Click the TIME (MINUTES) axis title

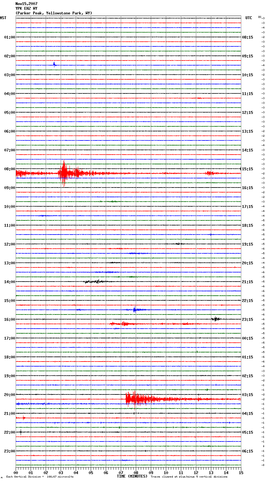[132, 476]
